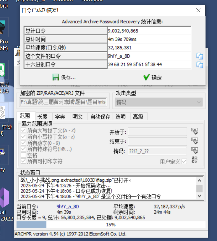Switch to the 字典 tab
This screenshot has height=241, width=217.
click(60, 117)
